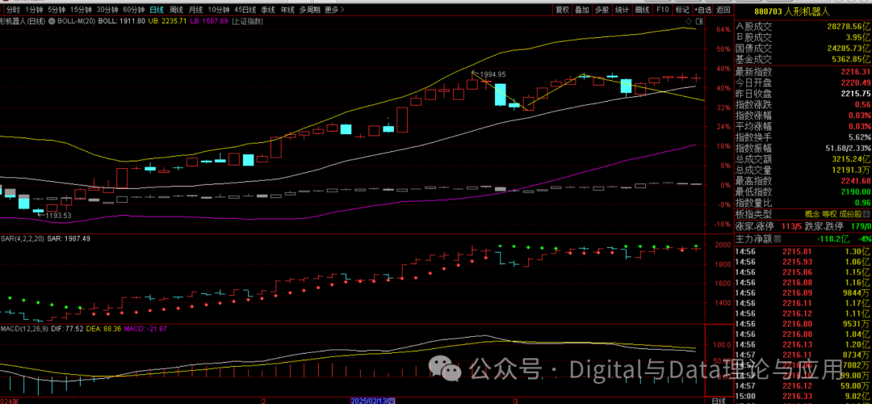Click the 最高指数 2241.68 row
872x404 pixels.
point(803,181)
